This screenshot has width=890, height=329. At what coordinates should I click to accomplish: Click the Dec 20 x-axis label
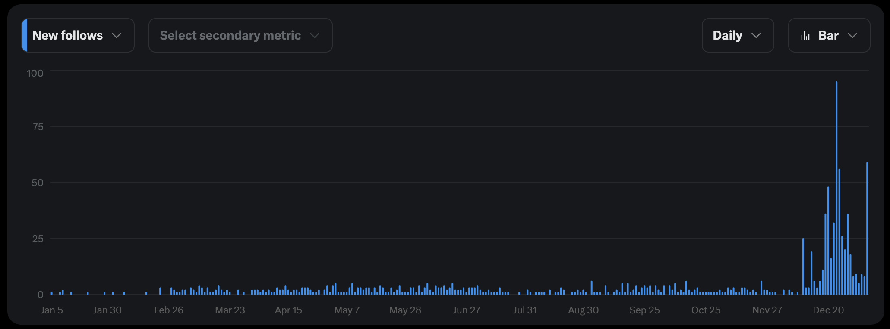point(828,310)
